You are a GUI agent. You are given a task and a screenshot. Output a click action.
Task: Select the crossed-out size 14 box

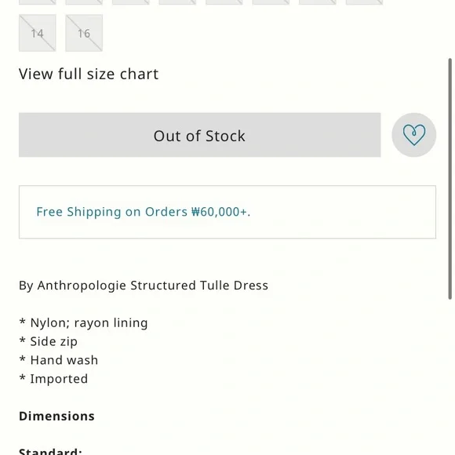click(x=38, y=33)
